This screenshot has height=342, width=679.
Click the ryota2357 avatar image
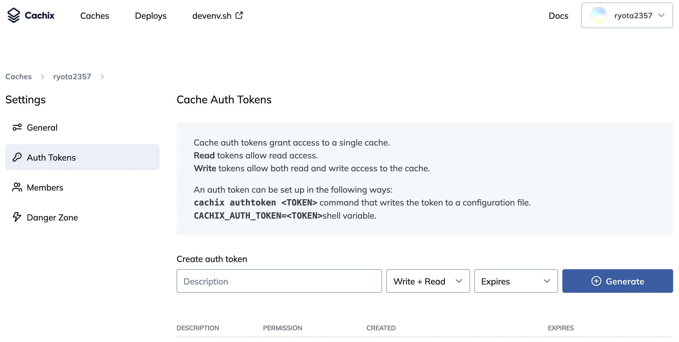[598, 16]
